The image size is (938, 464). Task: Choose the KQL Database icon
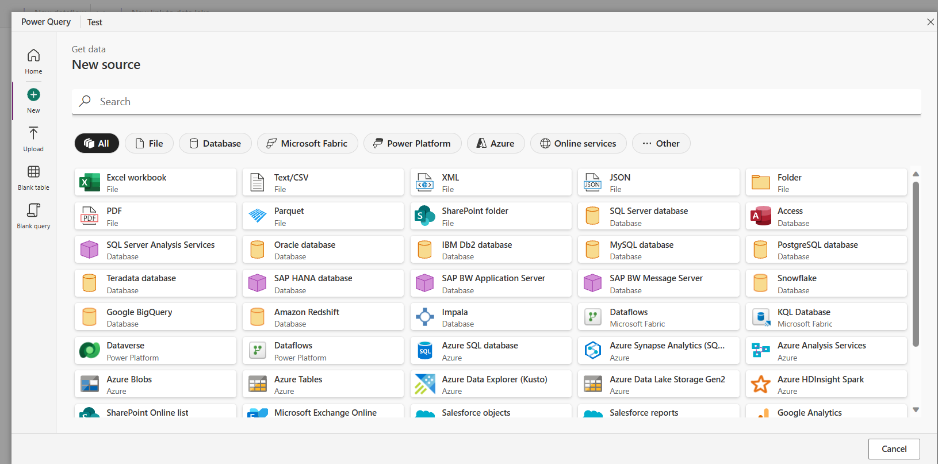coord(761,317)
